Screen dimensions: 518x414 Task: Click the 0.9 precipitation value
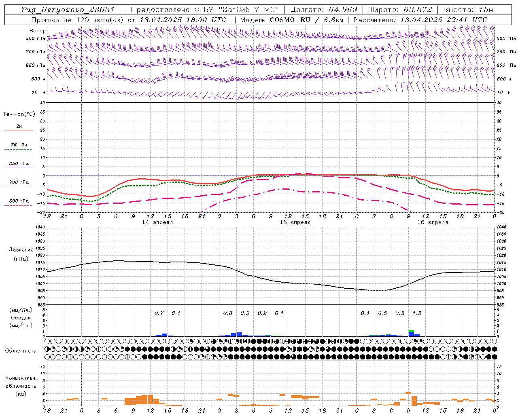[245, 313]
